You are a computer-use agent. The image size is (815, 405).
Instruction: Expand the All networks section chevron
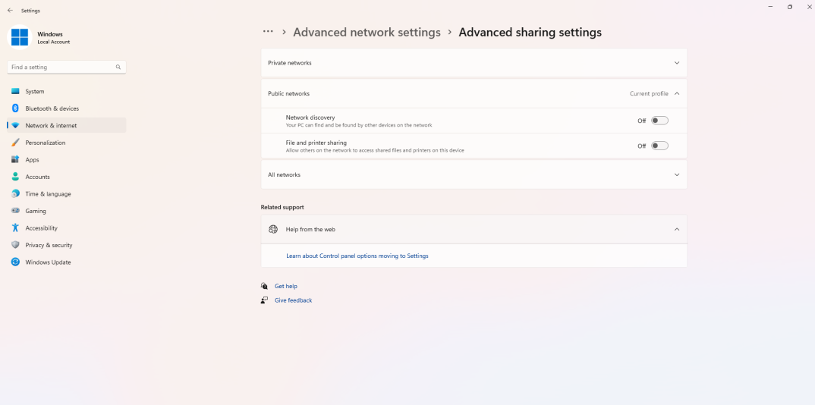click(x=677, y=175)
